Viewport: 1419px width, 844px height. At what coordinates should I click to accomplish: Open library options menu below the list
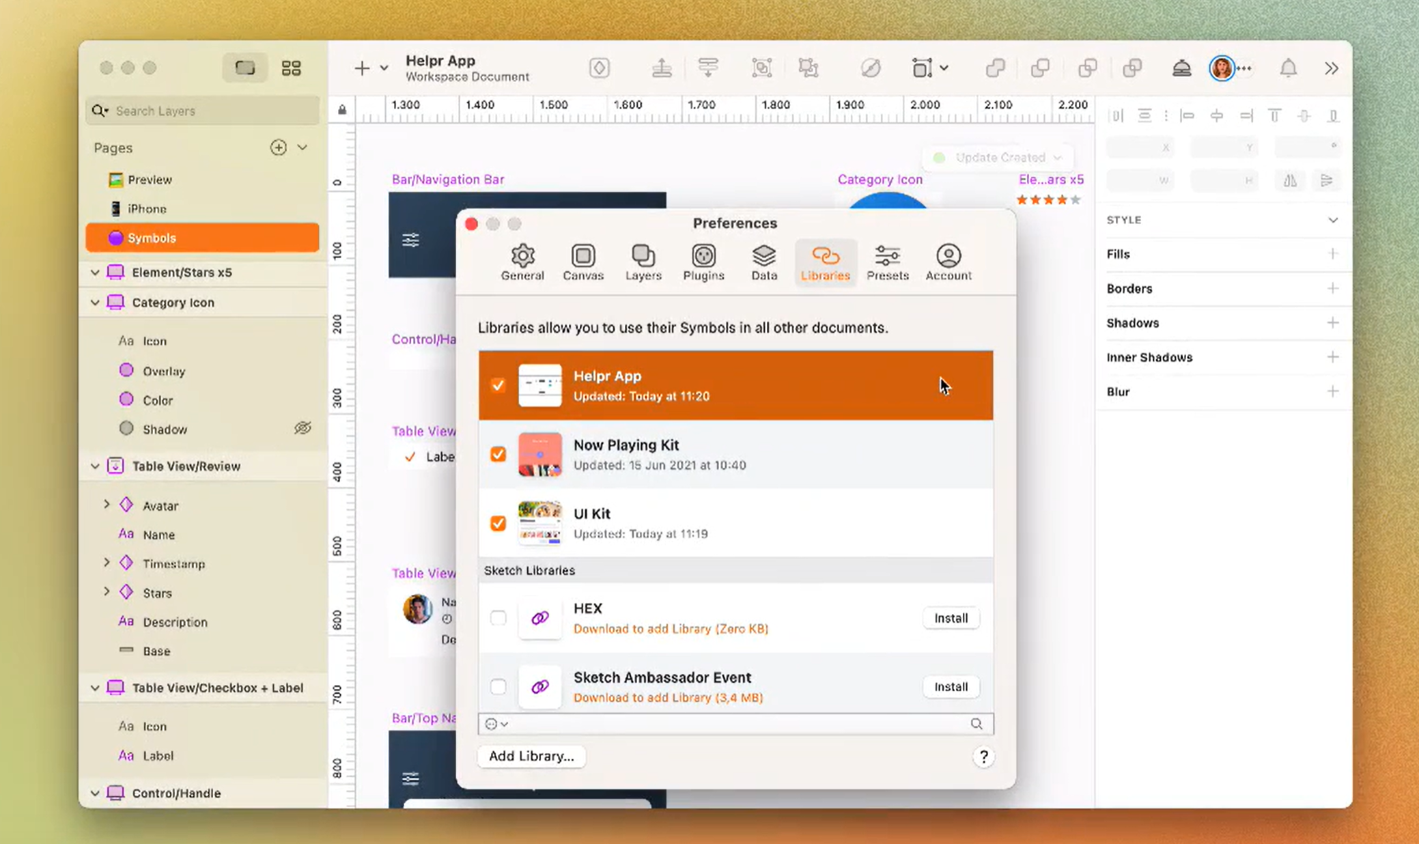[x=496, y=724]
